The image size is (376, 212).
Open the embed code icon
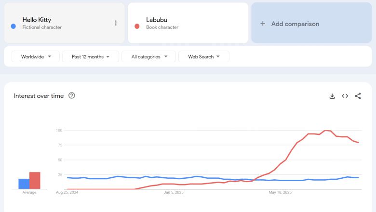click(x=345, y=96)
